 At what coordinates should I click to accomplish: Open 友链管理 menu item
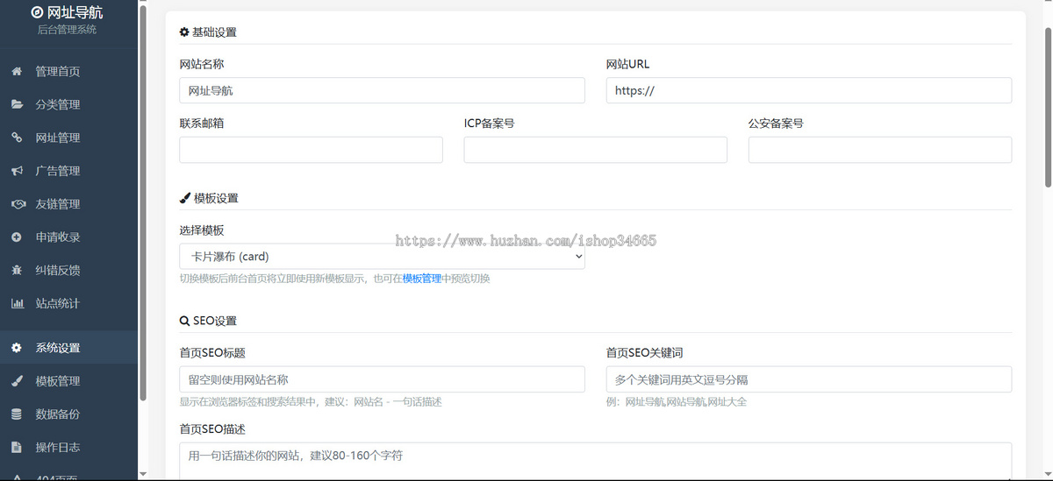[x=68, y=205]
